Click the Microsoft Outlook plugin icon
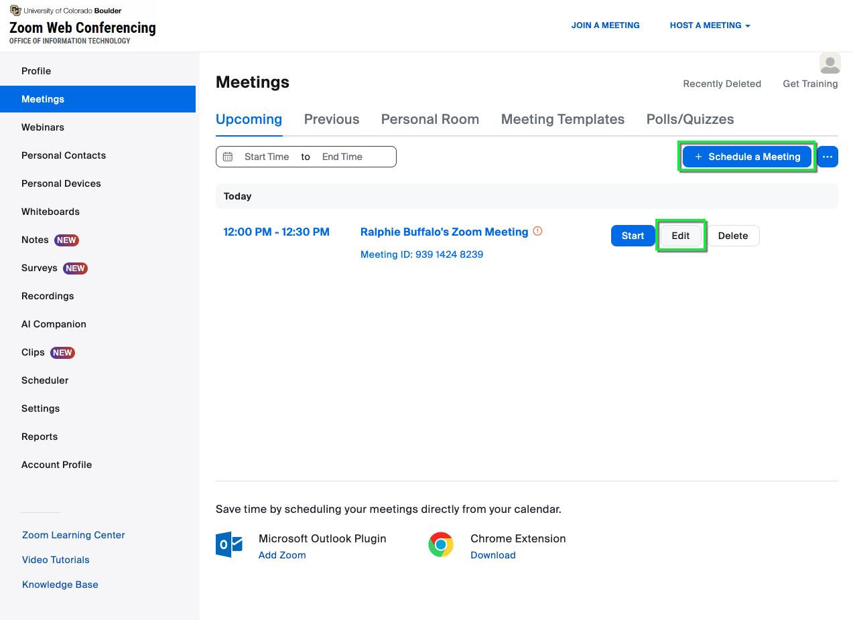 229,545
